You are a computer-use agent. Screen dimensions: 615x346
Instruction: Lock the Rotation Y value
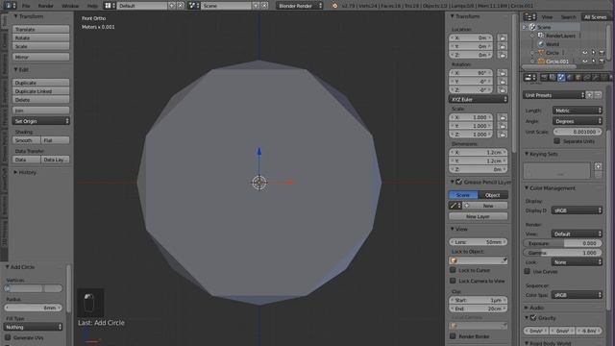click(x=502, y=82)
